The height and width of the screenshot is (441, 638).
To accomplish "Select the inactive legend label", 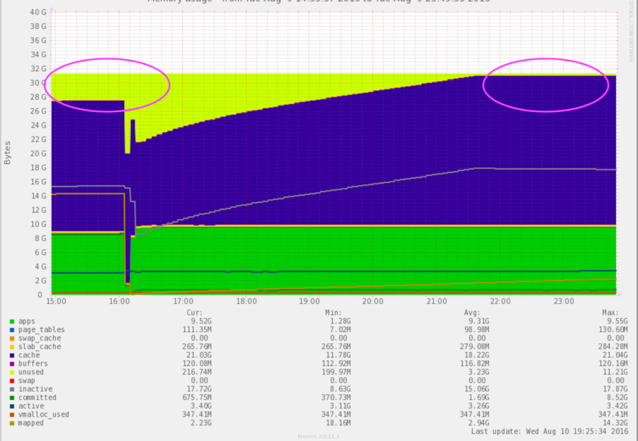I will [35, 389].
